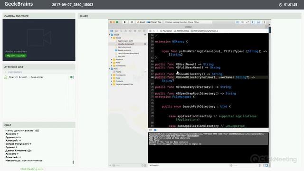Open the All Output dropdown

point(154,165)
